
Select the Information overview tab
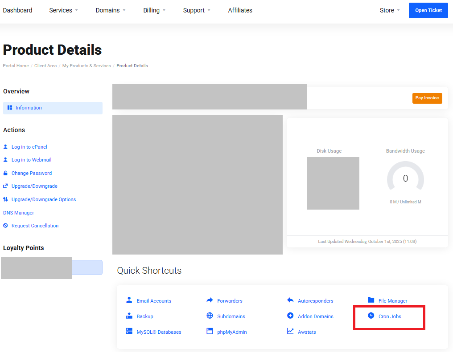[x=53, y=108]
